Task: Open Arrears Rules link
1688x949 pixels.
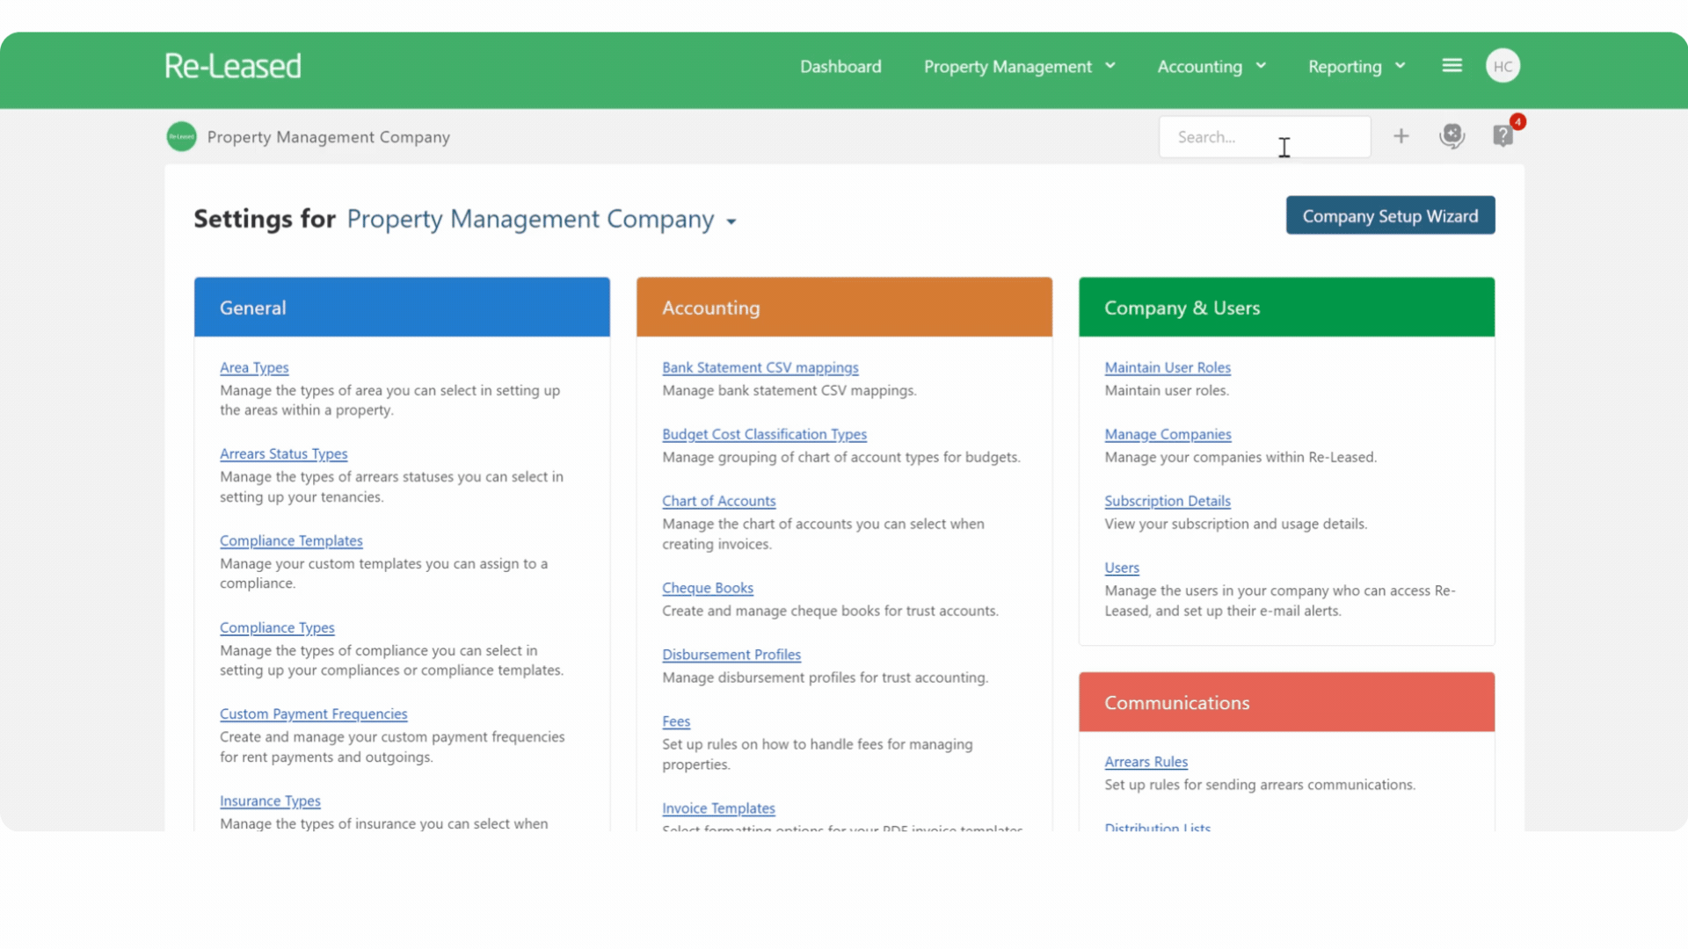Action: click(1146, 762)
